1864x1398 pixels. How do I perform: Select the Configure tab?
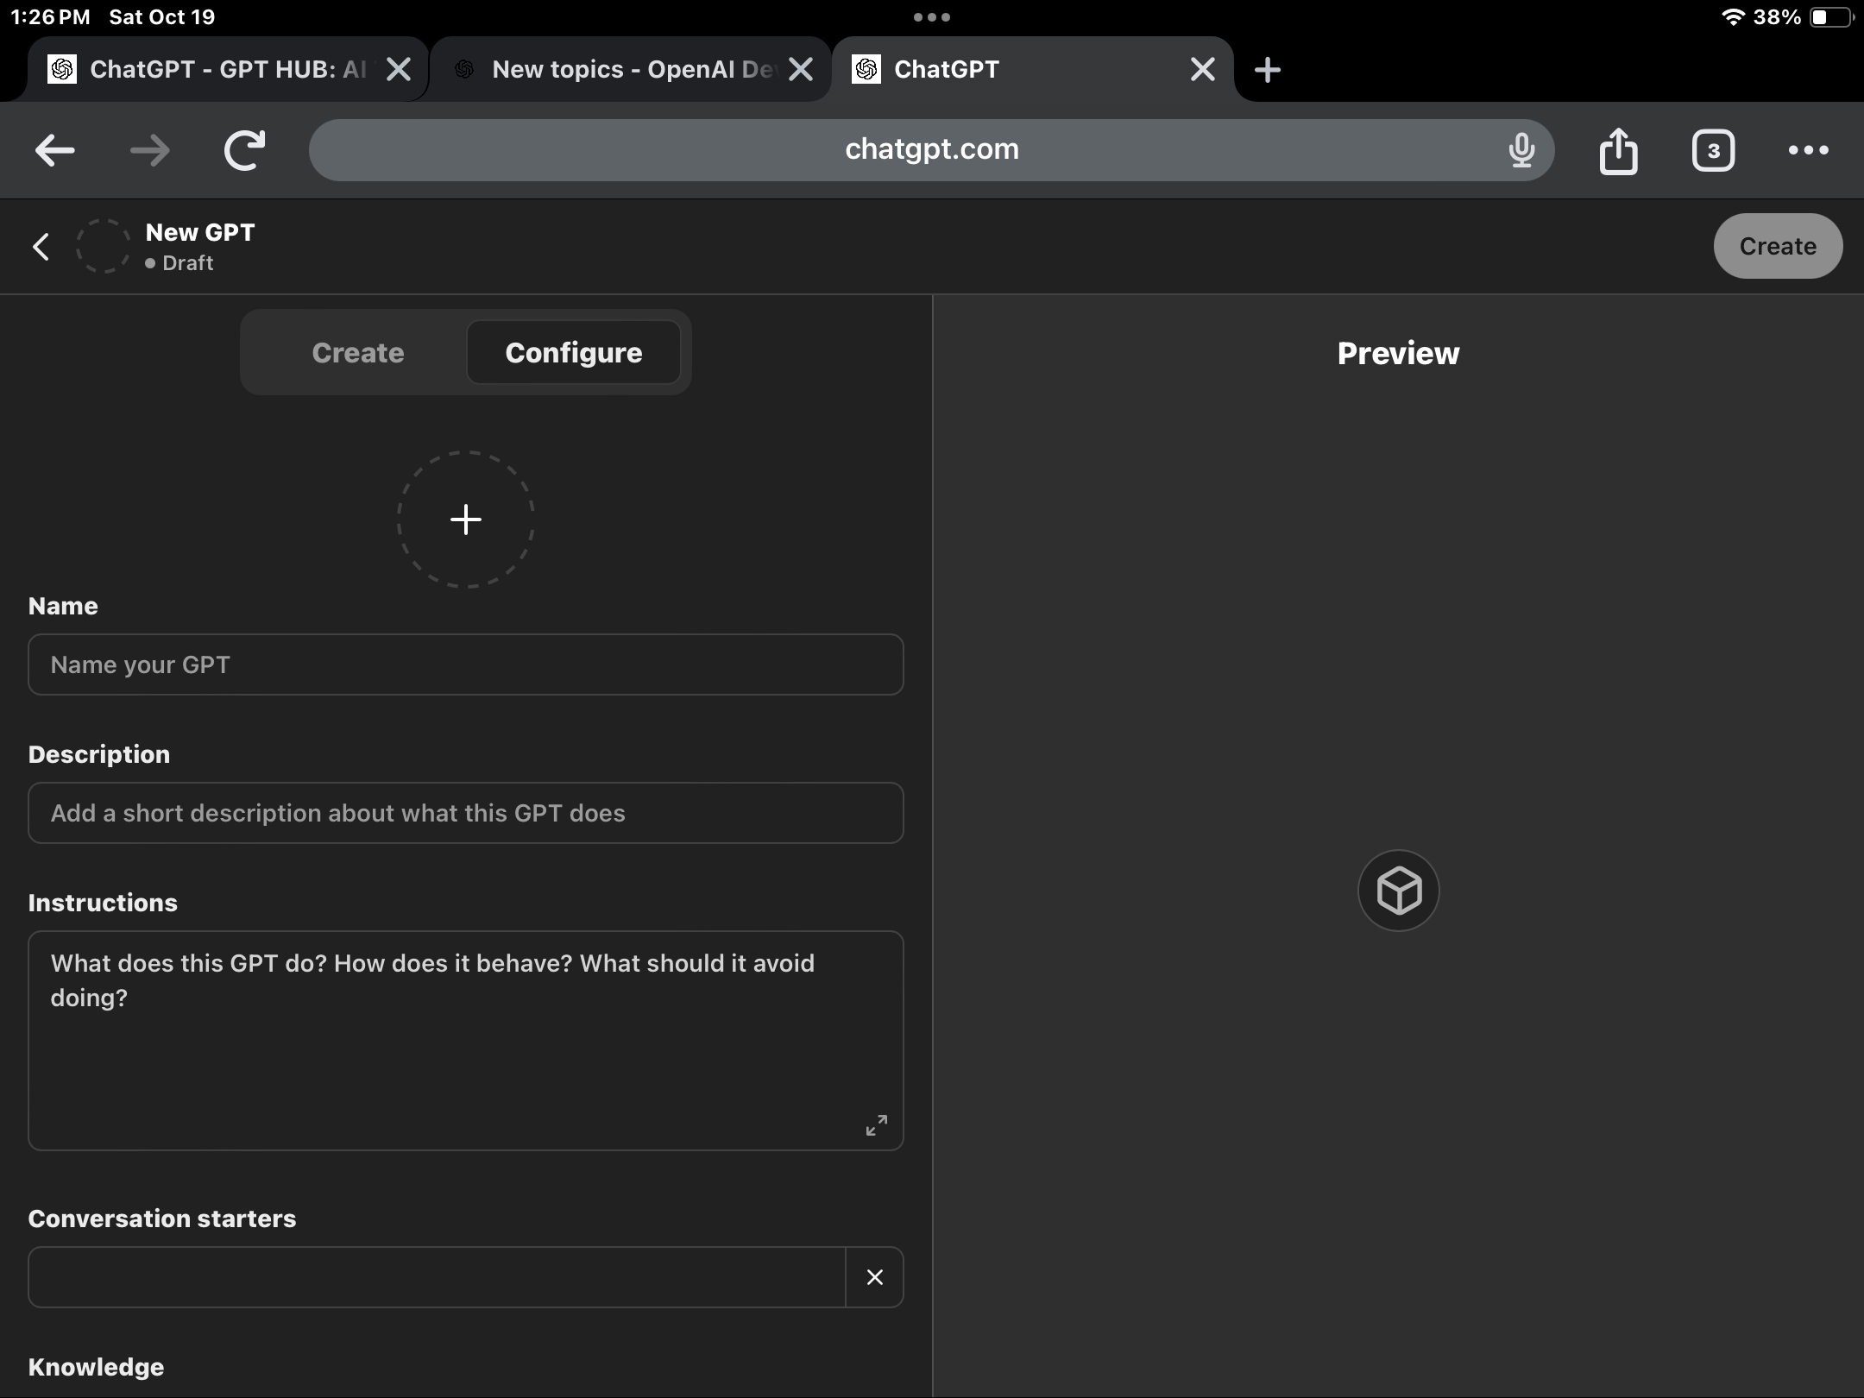click(x=573, y=353)
